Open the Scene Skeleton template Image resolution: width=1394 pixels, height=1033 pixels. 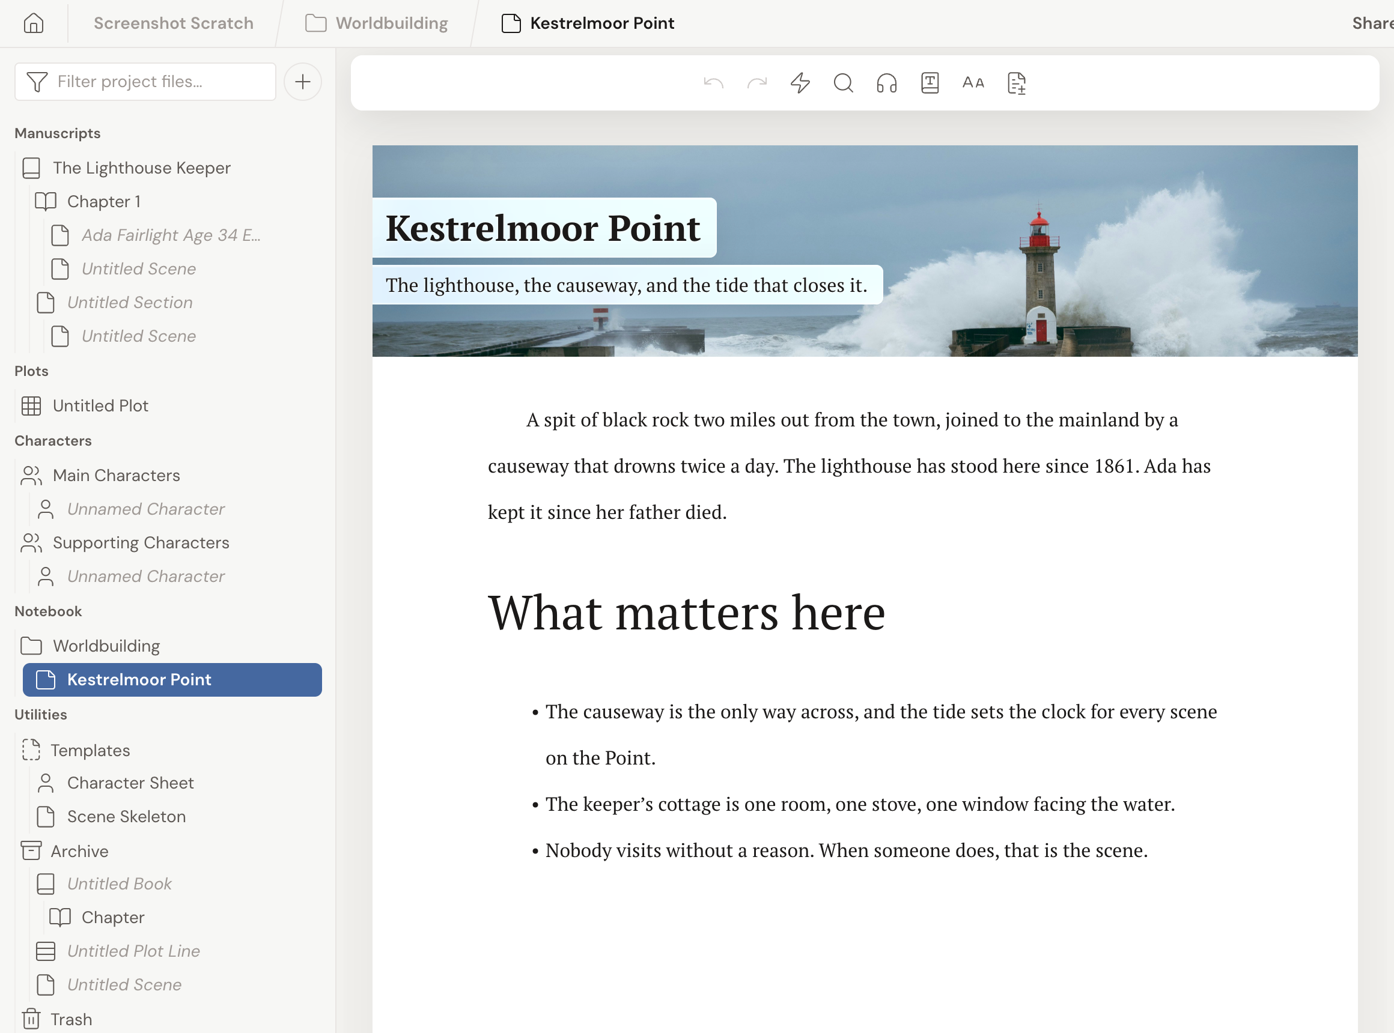coord(126,817)
